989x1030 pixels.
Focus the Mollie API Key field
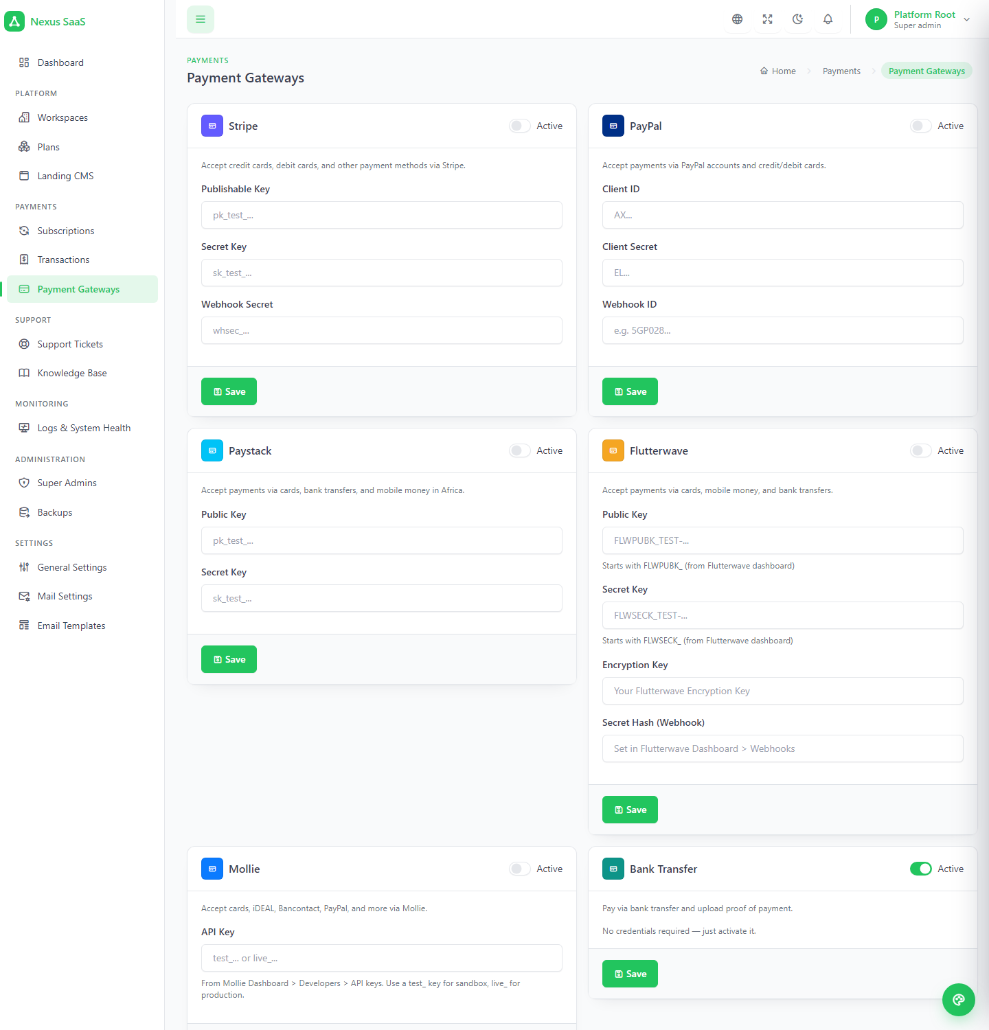(382, 958)
